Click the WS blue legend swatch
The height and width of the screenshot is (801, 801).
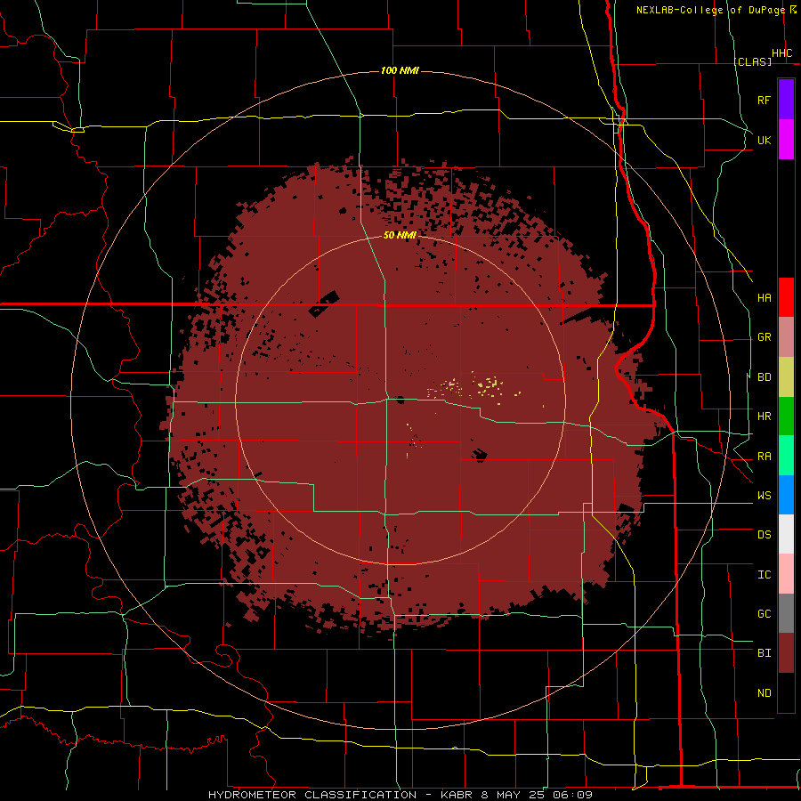pyautogui.click(x=786, y=495)
